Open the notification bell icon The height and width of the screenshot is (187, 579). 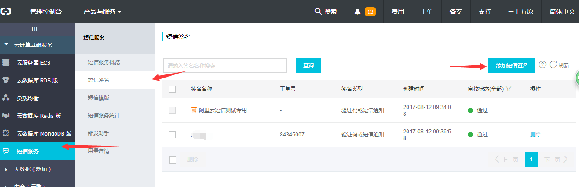pos(357,12)
